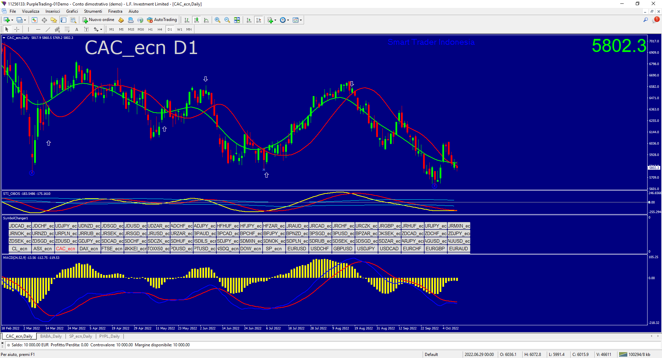Switch to PYPL,Daily chart tab

point(109,336)
